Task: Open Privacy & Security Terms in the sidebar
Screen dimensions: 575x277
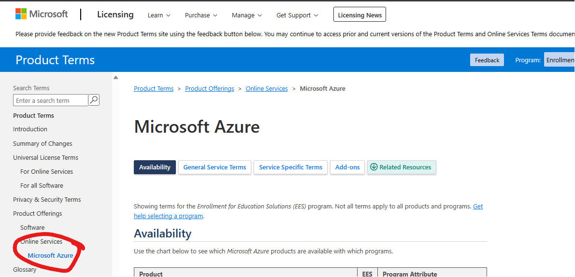Action: [47, 199]
